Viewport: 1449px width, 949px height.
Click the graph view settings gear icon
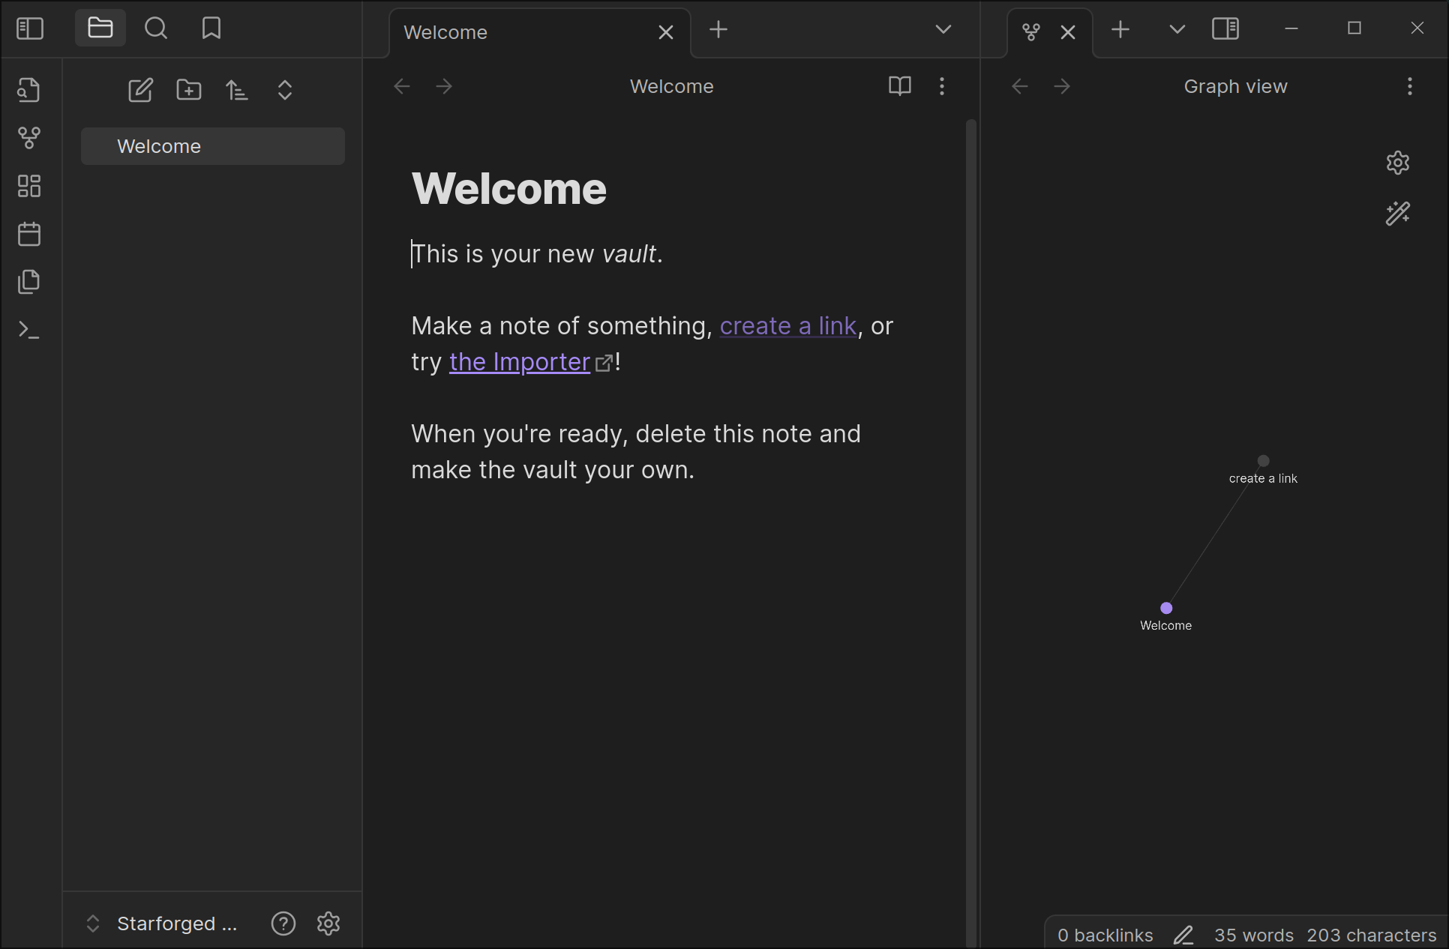coord(1398,162)
